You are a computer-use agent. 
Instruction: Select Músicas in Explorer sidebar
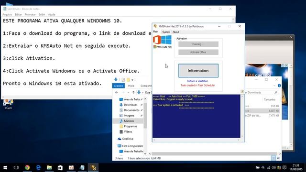(128, 121)
